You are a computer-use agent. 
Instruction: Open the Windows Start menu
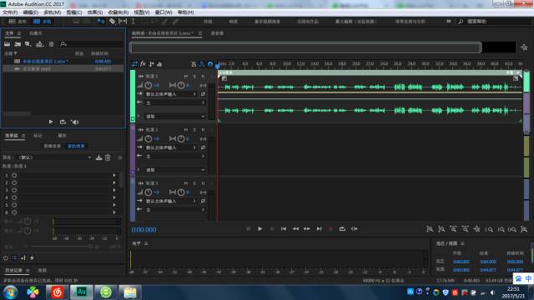click(10, 292)
